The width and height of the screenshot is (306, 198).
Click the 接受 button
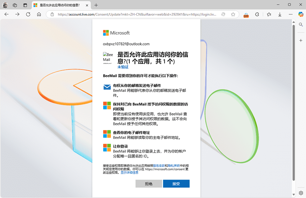[x=176, y=184]
